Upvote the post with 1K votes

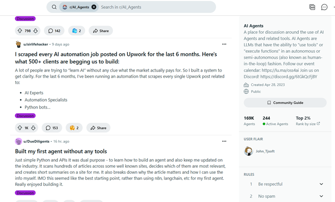(20, 128)
